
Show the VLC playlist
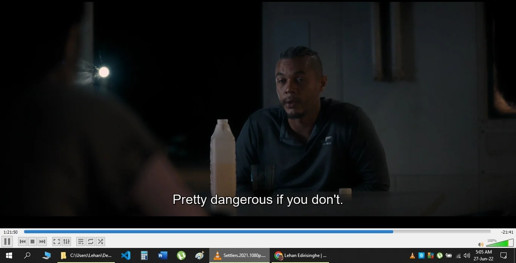pos(81,242)
